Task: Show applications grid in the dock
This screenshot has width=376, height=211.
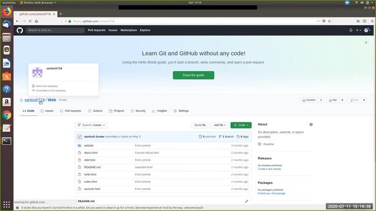Action: pos(6,205)
